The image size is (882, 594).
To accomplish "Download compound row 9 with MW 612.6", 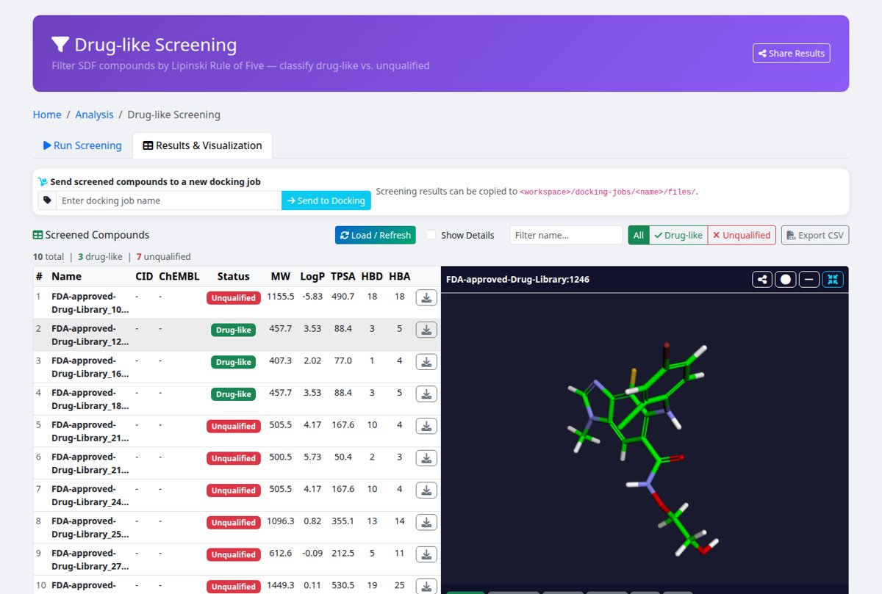I will click(x=426, y=554).
